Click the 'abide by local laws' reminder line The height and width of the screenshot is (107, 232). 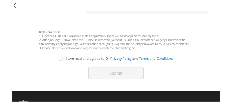click(87, 48)
